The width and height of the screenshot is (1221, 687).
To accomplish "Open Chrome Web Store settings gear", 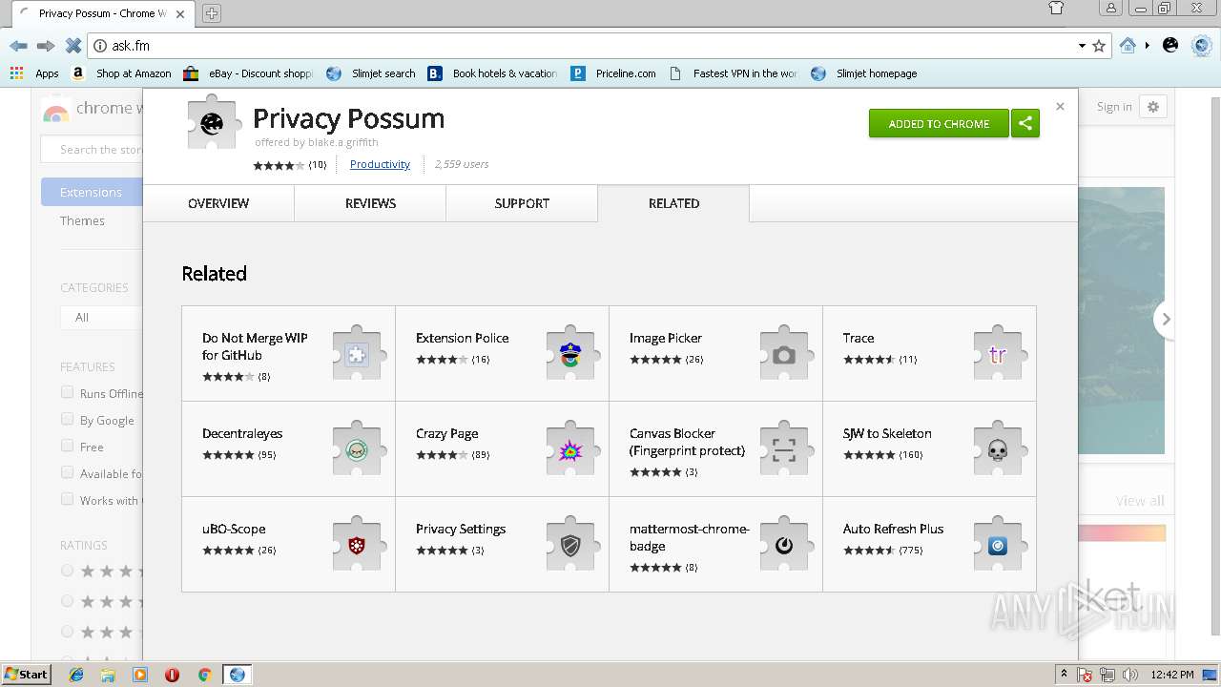I will click(x=1153, y=107).
